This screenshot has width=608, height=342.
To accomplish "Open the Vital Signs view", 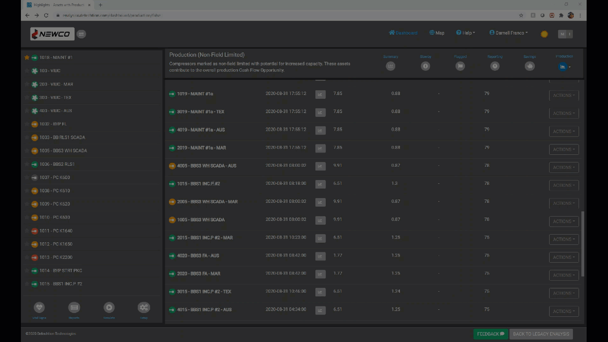I will click(39, 307).
